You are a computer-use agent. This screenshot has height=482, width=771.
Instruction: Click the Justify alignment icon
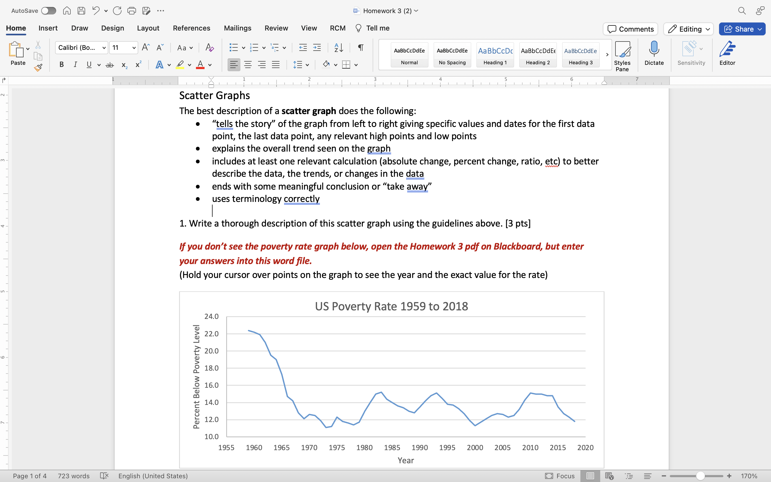275,65
